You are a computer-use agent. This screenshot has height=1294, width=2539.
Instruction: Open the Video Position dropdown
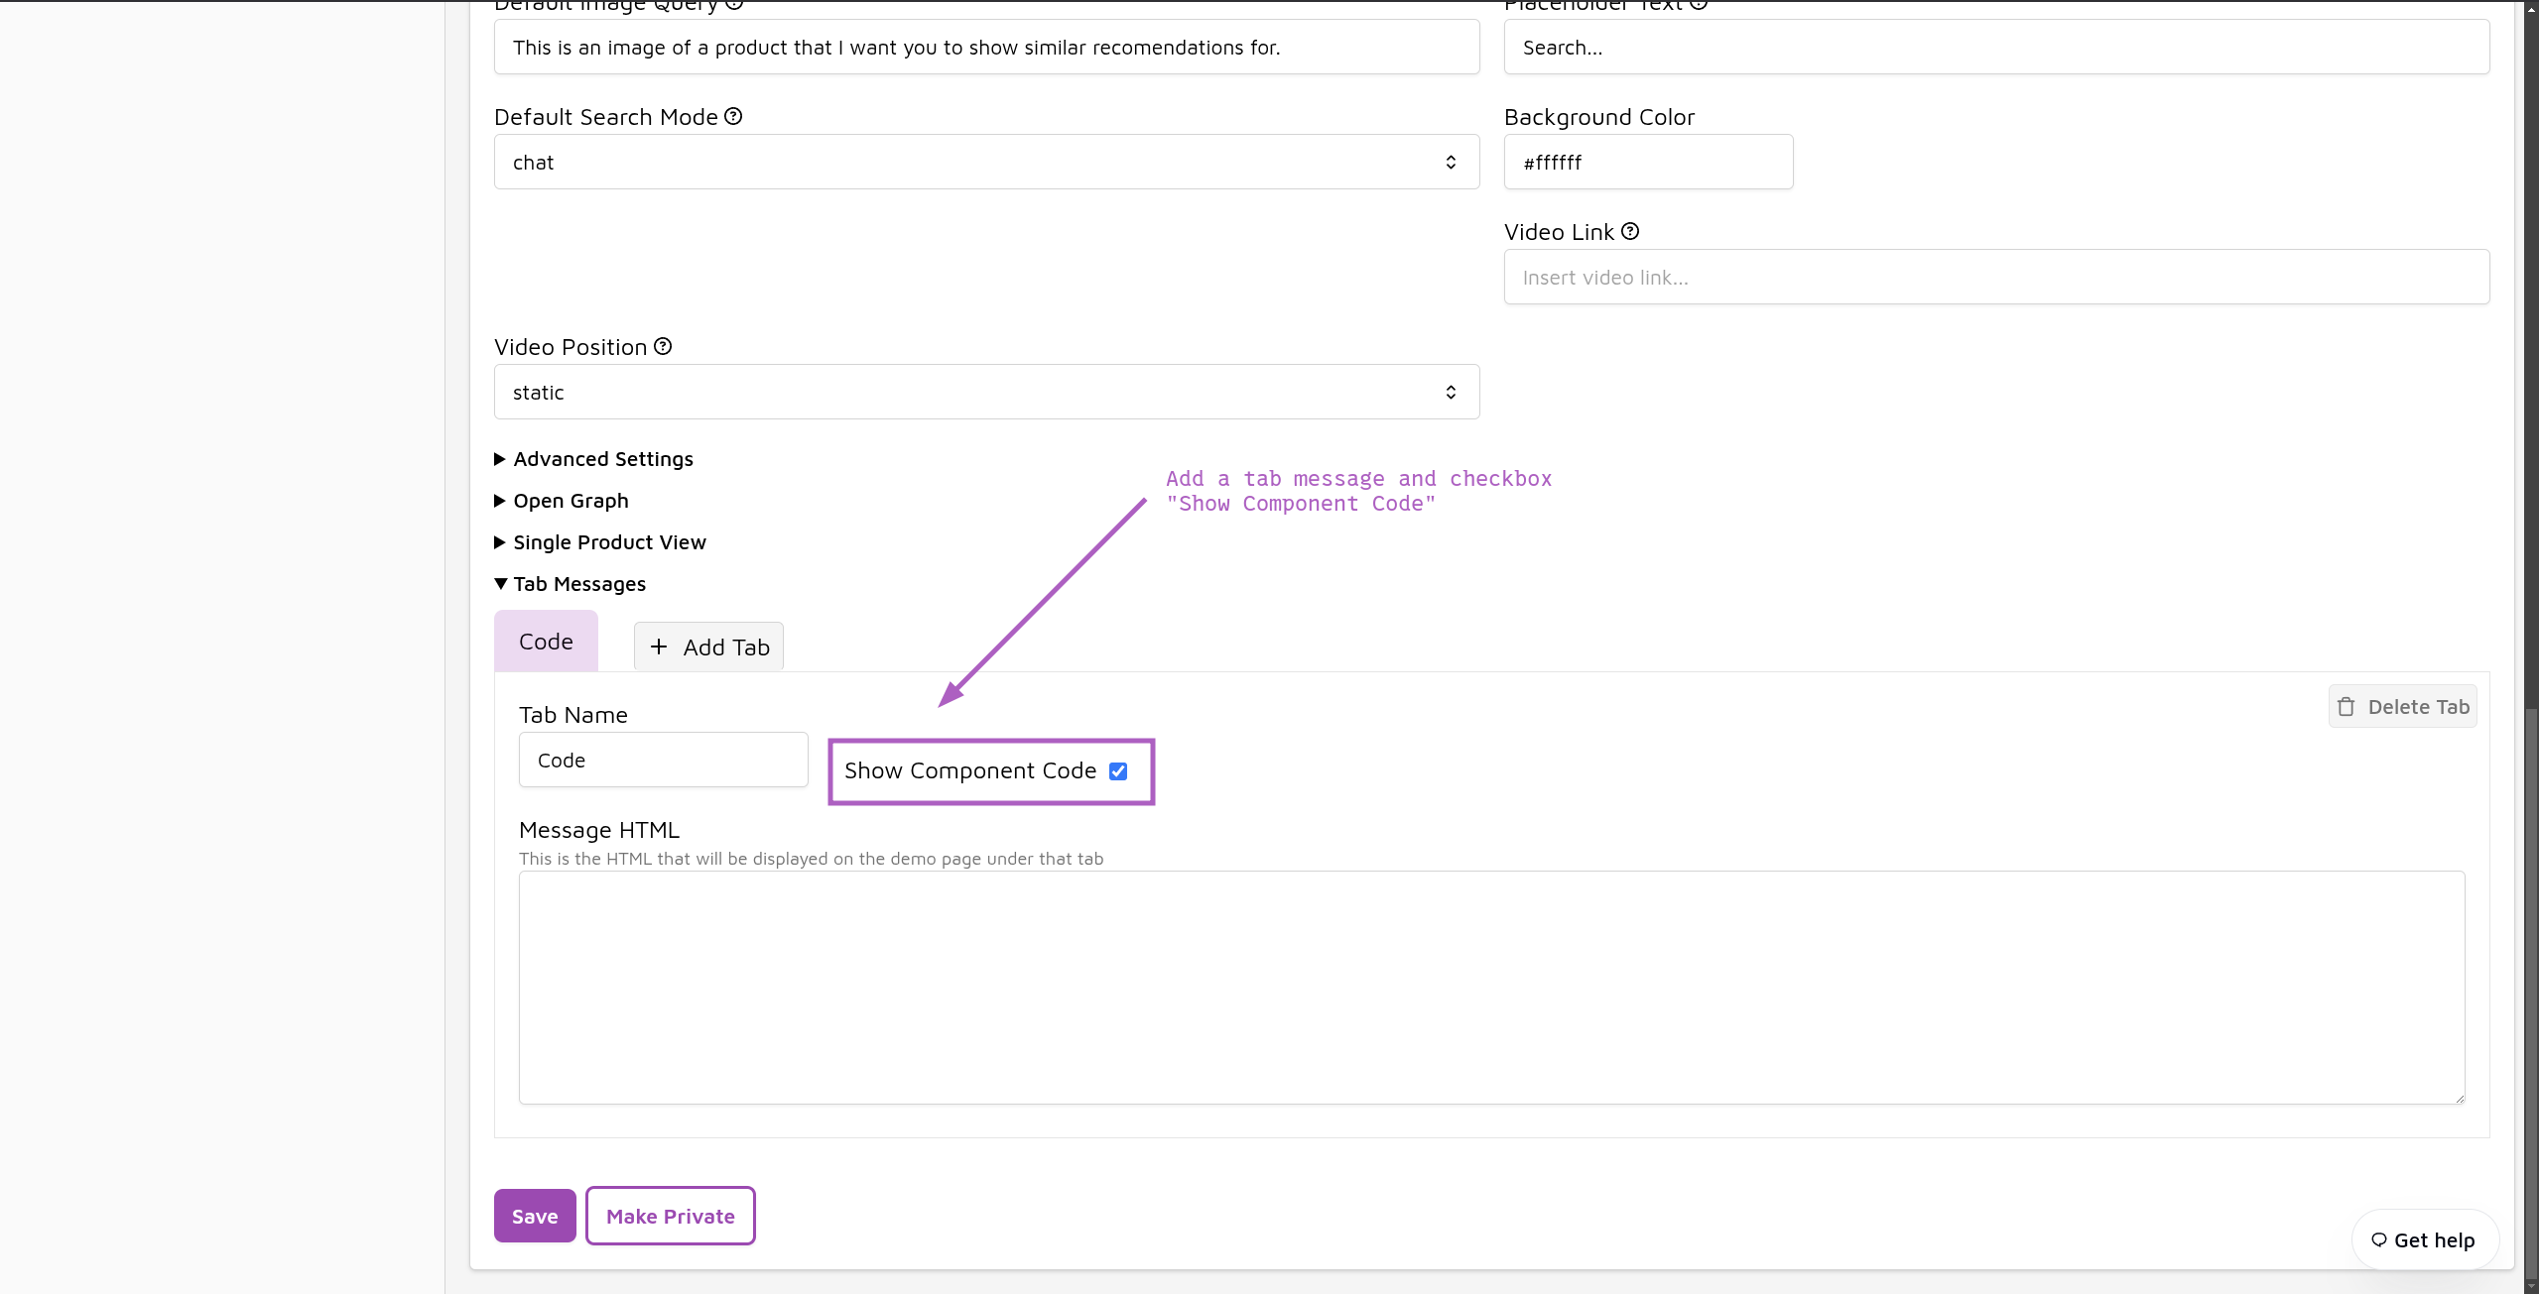pyautogui.click(x=986, y=392)
